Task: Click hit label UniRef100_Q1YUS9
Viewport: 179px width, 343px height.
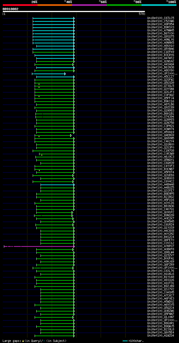Action: pos(161,228)
